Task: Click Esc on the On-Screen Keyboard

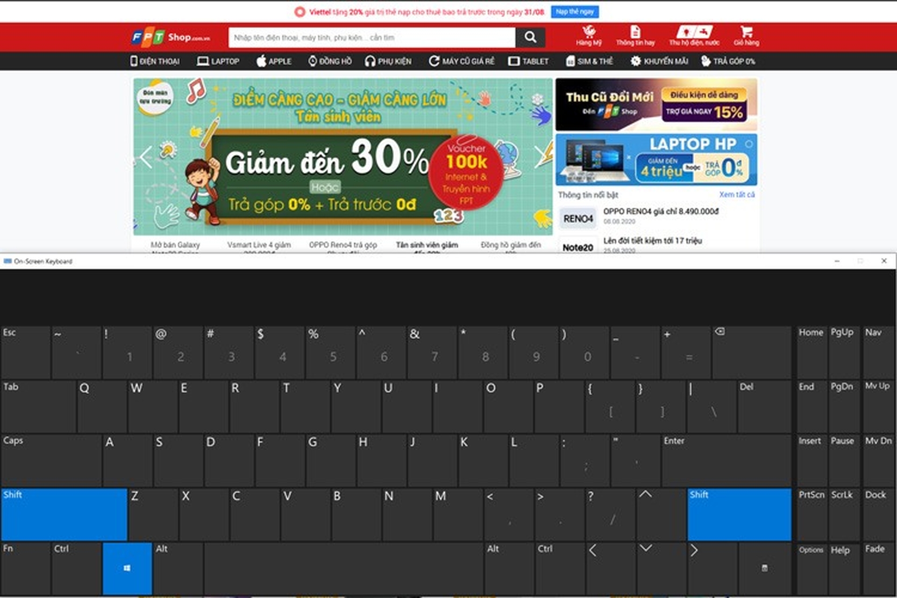Action: tap(26, 352)
